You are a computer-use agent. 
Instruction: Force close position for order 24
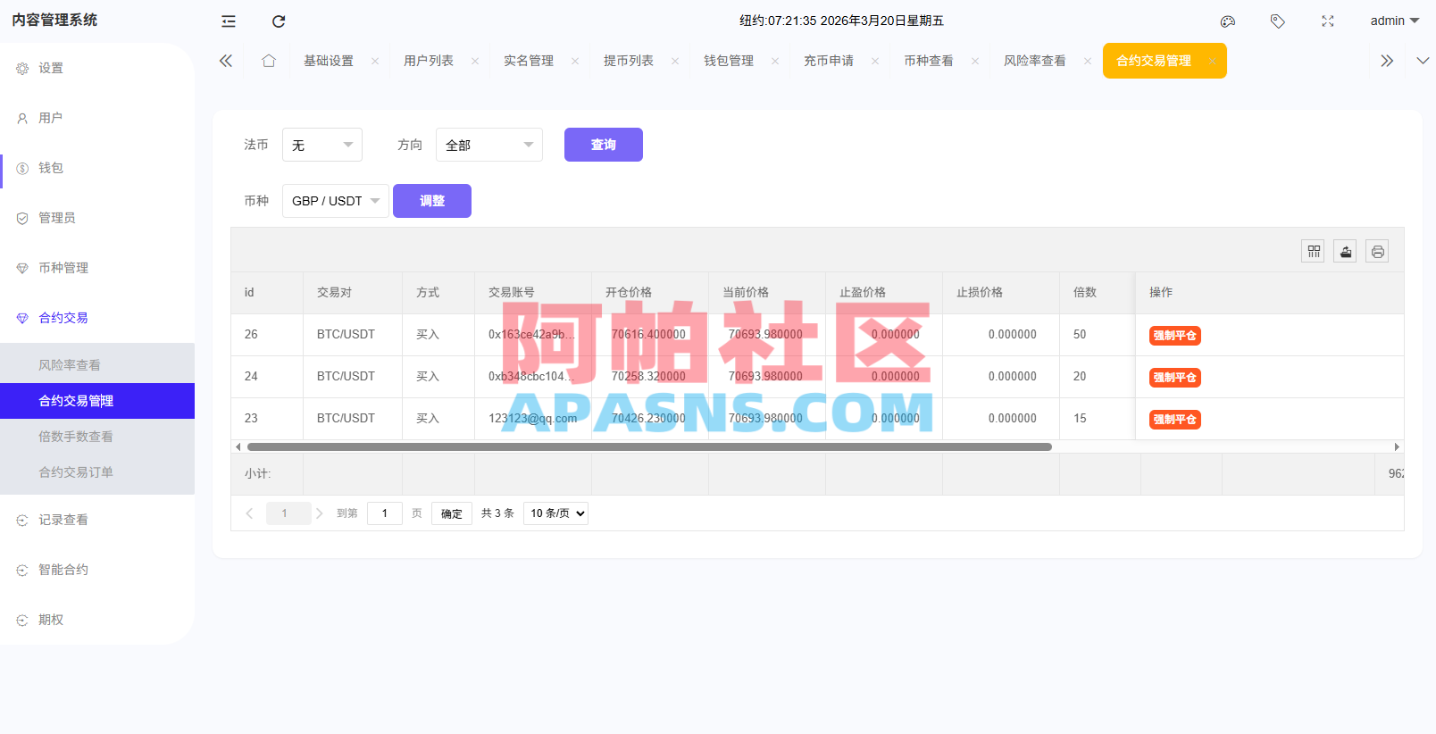coord(1175,378)
